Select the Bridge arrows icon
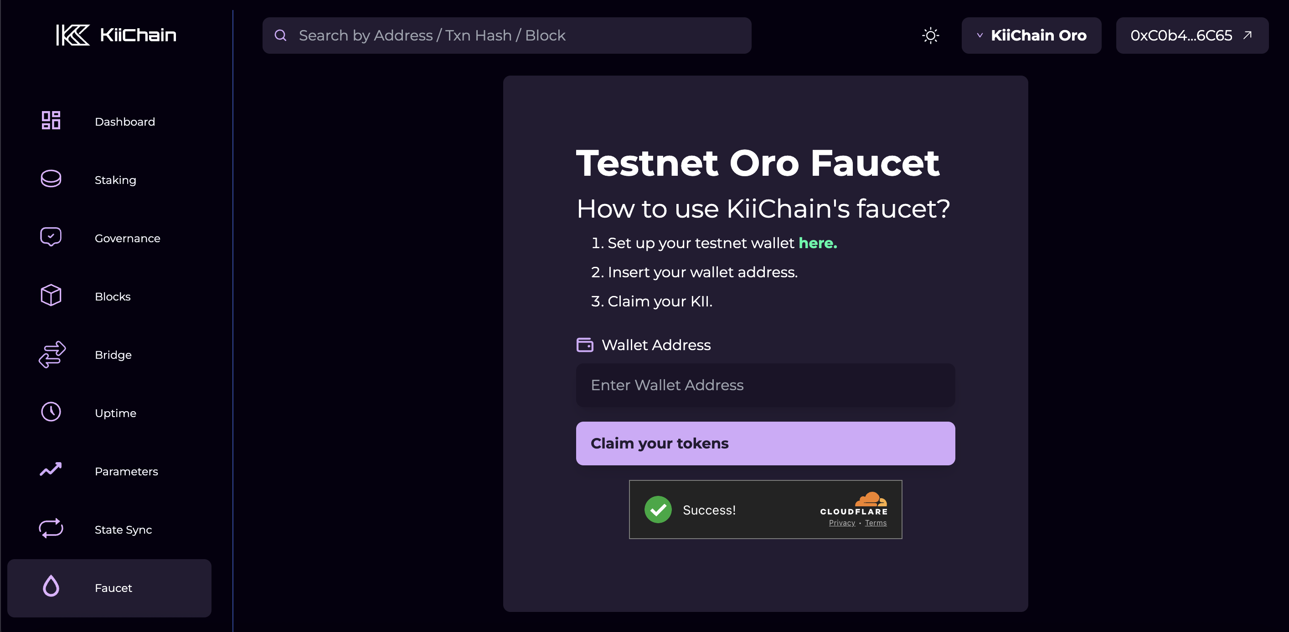 click(52, 355)
